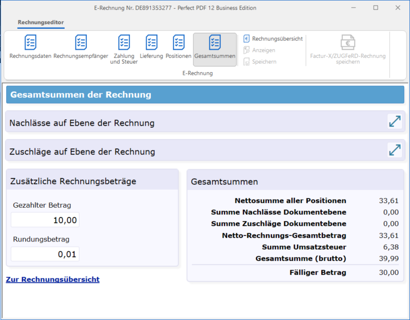This screenshot has width=410, height=320.
Task: Maximize the Perfect PDF window
Action: pyautogui.click(x=376, y=8)
